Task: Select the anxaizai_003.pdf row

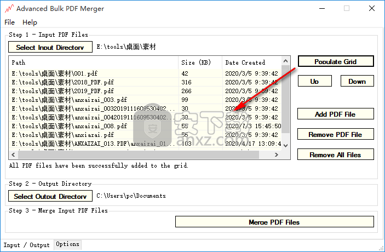Action: pyautogui.click(x=145, y=100)
